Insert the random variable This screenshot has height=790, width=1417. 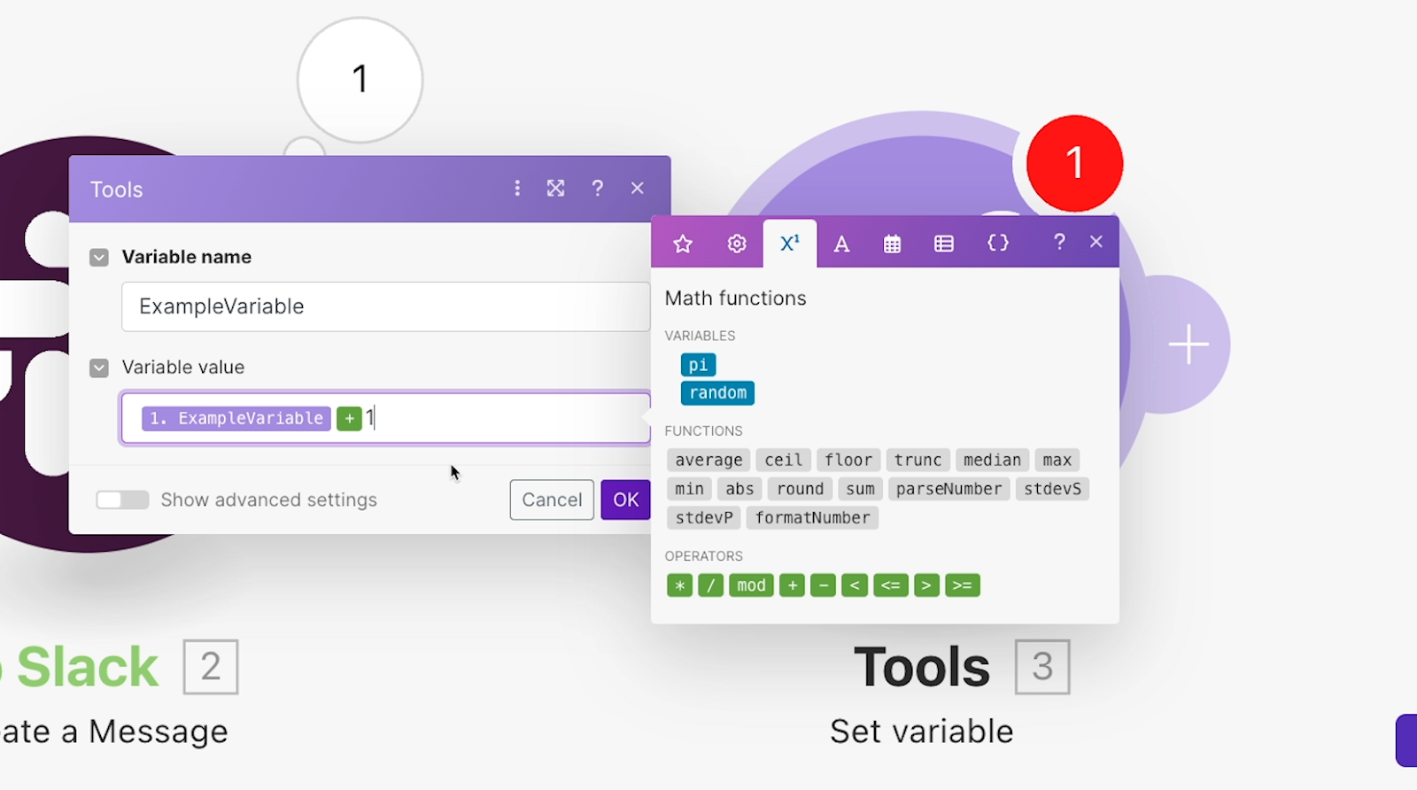[x=718, y=392]
